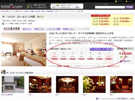135x101 pixels.
Task: Switch to the 日帰りプラン tab
Action: [39, 29]
